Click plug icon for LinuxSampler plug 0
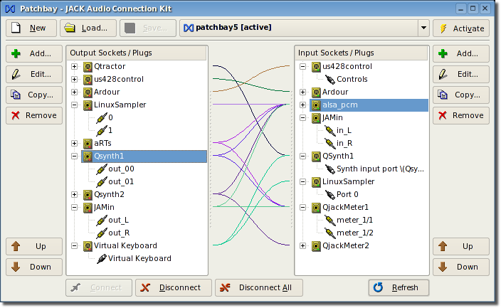The width and height of the screenshot is (501, 308). [102, 118]
